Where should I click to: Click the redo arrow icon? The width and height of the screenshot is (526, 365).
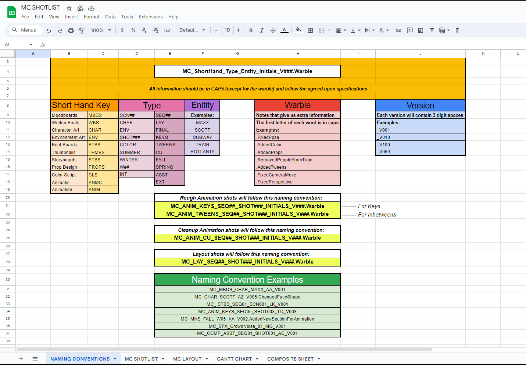pos(60,31)
